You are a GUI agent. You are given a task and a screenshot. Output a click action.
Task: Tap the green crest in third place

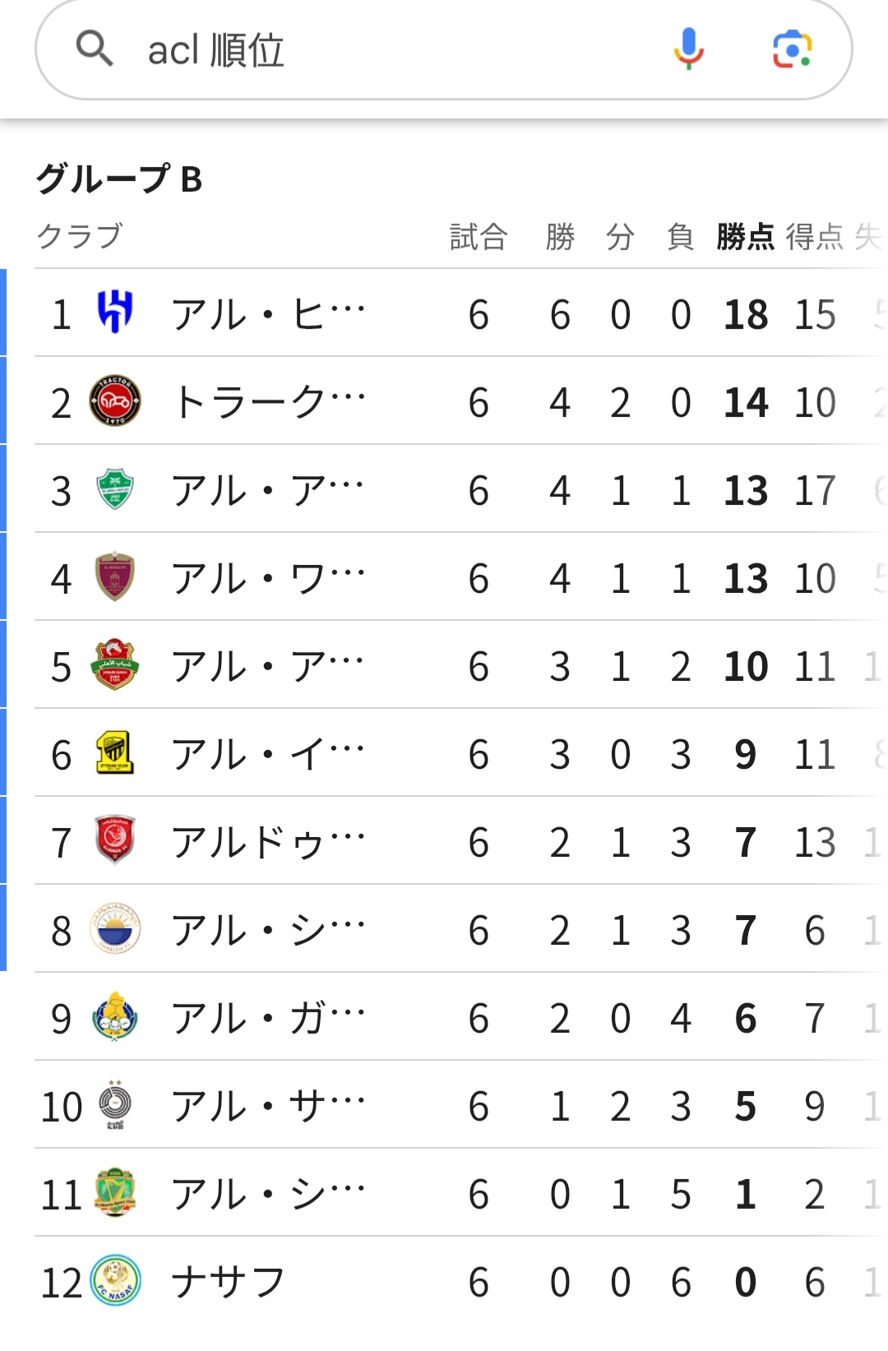pyautogui.click(x=114, y=489)
